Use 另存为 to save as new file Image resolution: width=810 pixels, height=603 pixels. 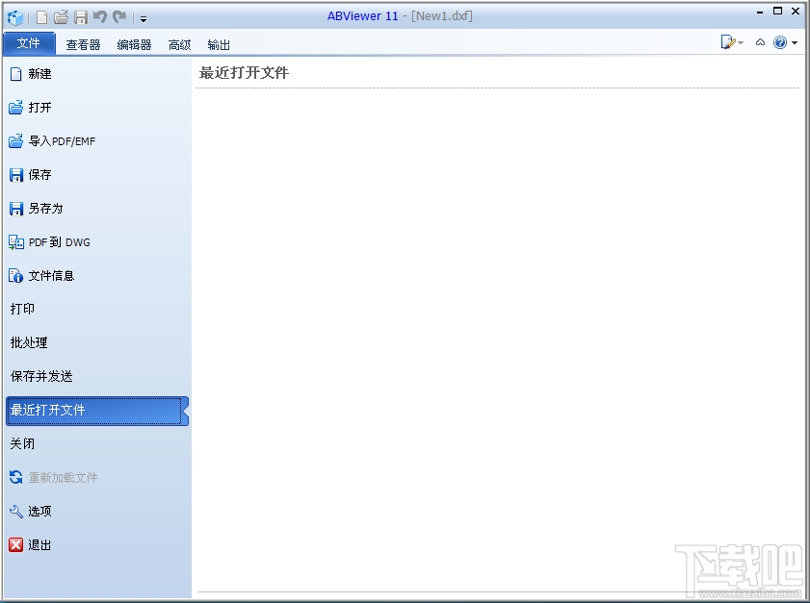click(42, 209)
